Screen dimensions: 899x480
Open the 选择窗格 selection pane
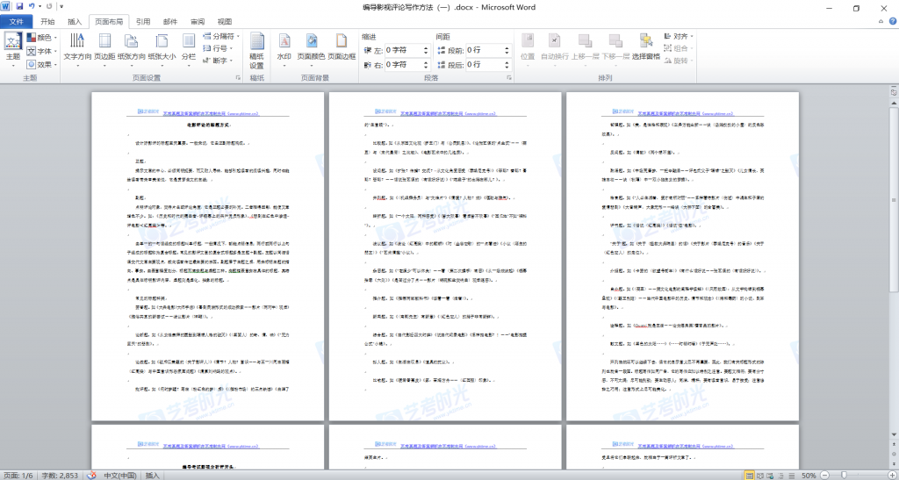[x=645, y=47]
